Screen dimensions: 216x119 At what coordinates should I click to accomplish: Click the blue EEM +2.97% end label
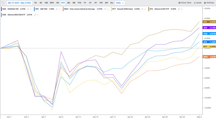209,34
